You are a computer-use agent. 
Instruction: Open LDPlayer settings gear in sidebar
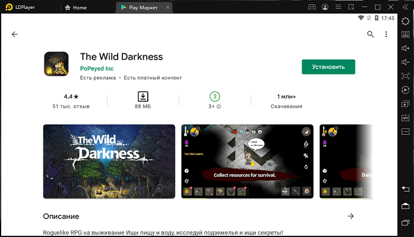click(x=405, y=21)
